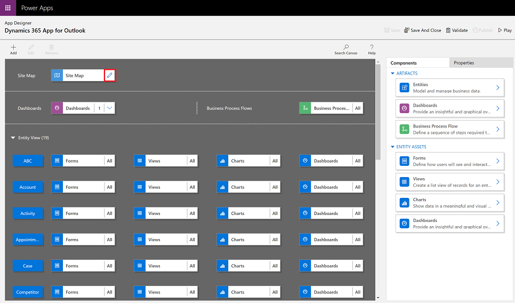Image resolution: width=515 pixels, height=303 pixels.
Task: Click All next to Business Process Flows
Action: click(358, 108)
